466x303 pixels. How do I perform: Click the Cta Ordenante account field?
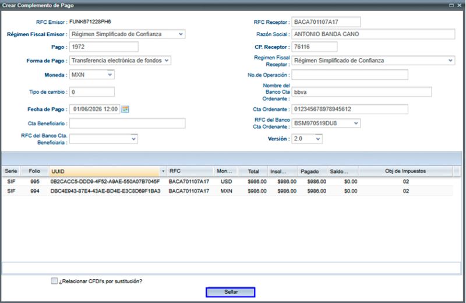pos(350,109)
